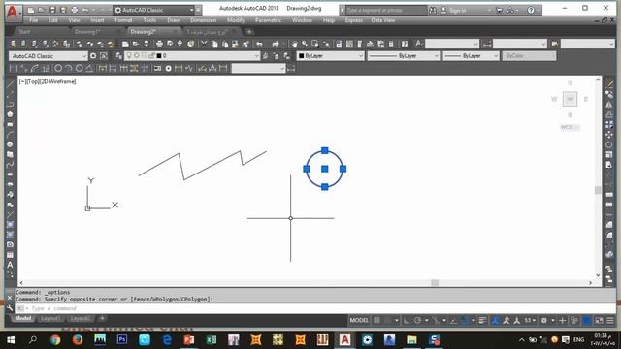Image resolution: width=621 pixels, height=349 pixels.
Task: Select the Spline tool in Draw toolbar
Action: [x=10, y=164]
